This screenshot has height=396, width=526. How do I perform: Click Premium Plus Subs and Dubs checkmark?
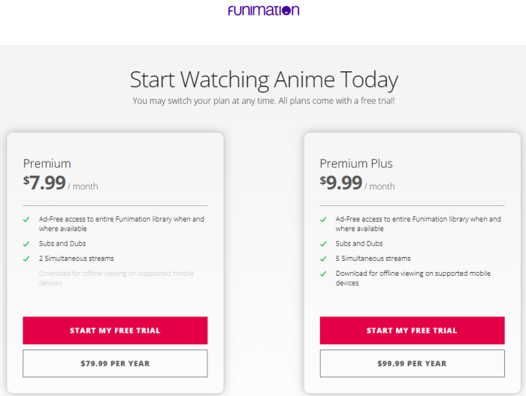(323, 244)
